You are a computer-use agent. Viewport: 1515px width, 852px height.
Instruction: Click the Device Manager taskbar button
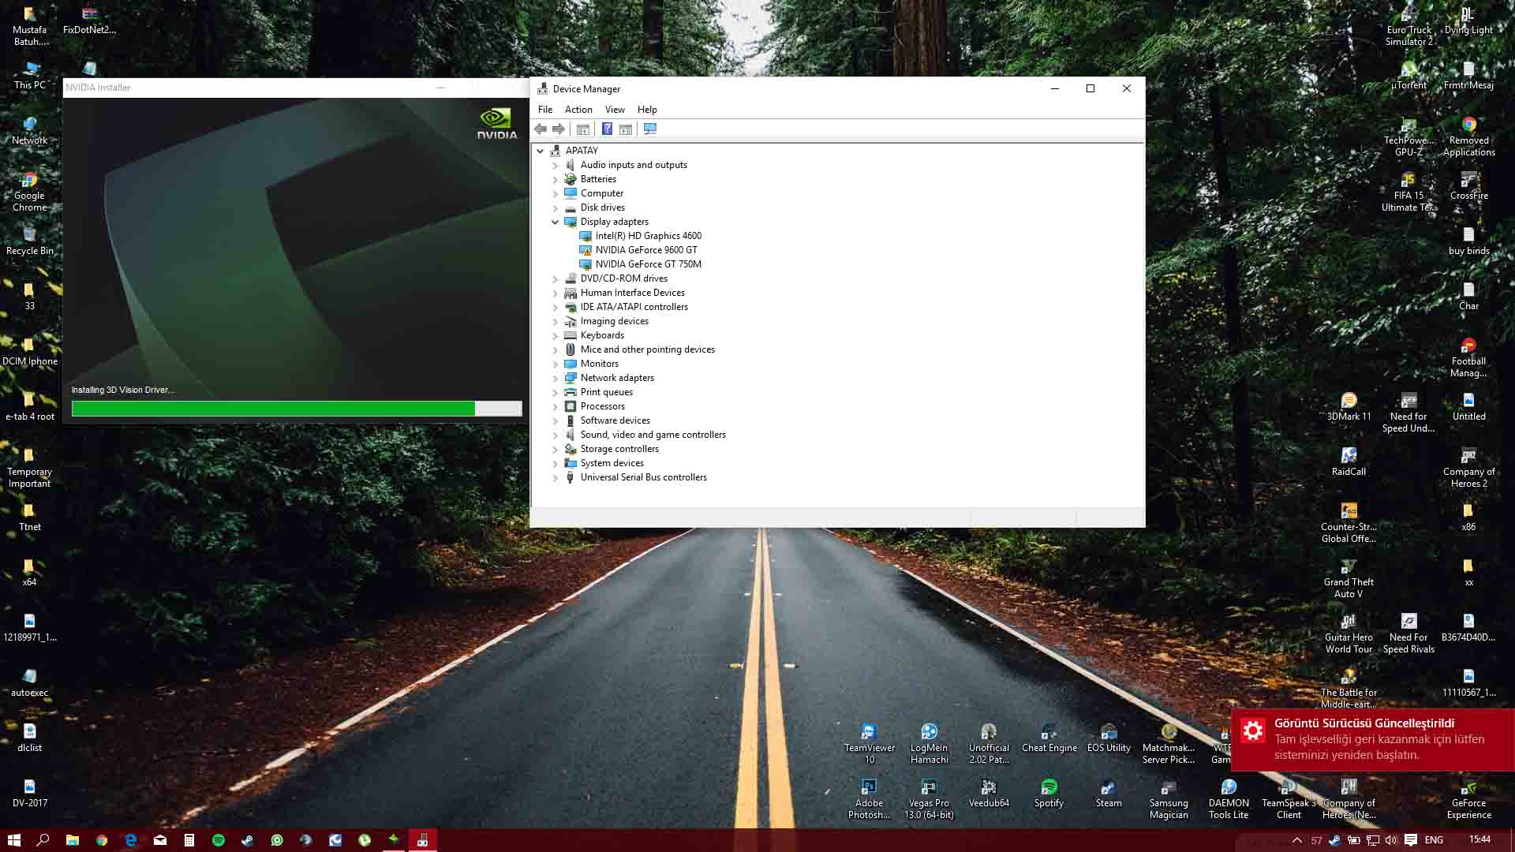[423, 840]
